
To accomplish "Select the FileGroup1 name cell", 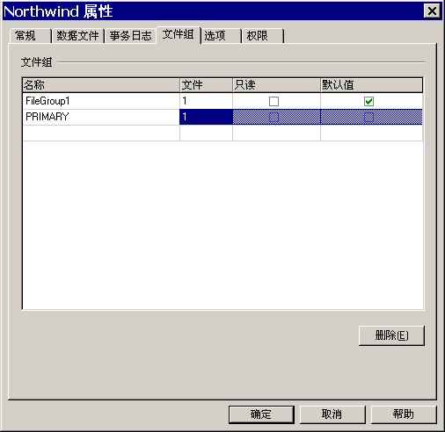I will [101, 101].
